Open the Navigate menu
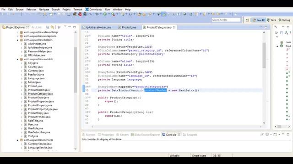 click(44, 10)
